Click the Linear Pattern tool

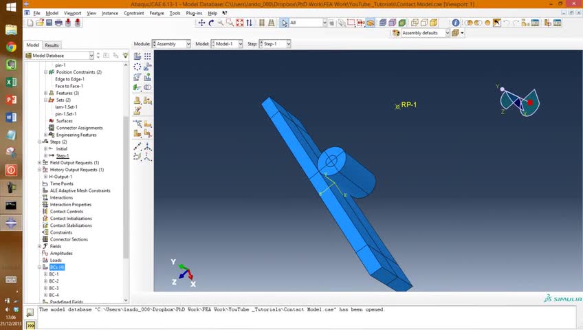(x=148, y=56)
